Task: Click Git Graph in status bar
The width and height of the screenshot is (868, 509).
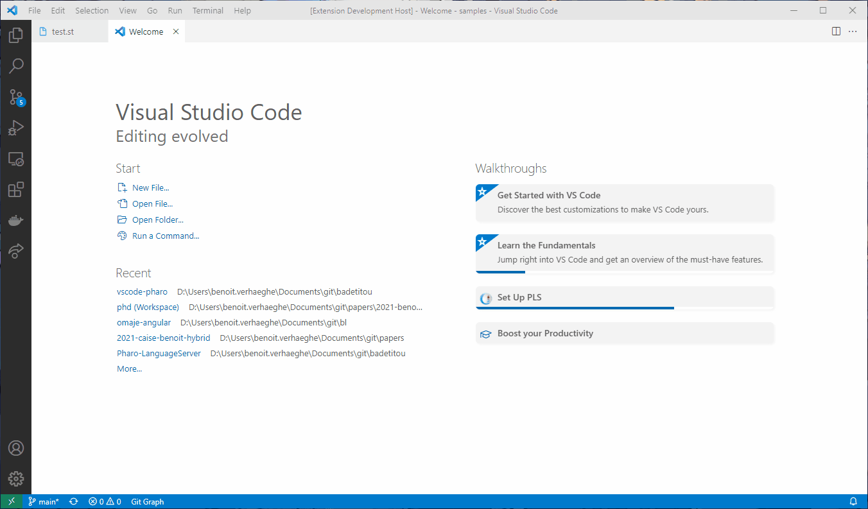Action: 147,502
